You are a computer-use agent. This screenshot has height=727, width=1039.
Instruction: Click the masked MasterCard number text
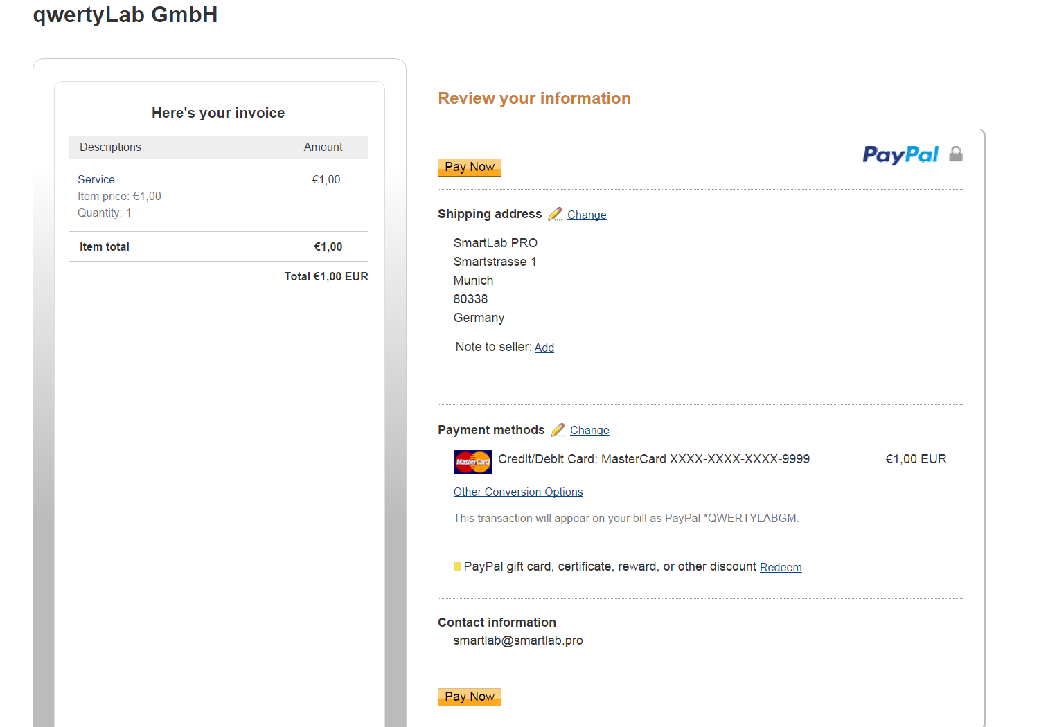740,459
